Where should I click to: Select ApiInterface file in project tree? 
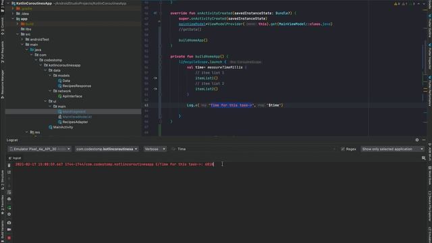(x=70, y=96)
